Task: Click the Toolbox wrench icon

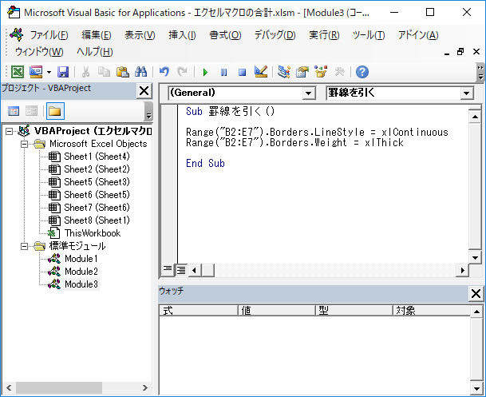Action: 339,72
